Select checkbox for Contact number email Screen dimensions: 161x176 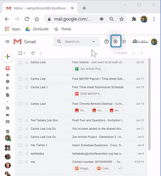click(20, 162)
